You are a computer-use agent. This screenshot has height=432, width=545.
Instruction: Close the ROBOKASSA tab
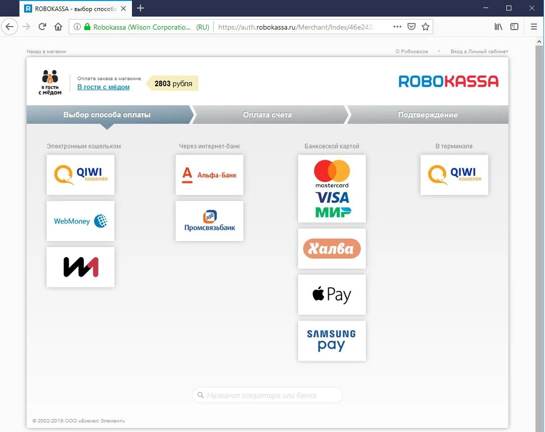(x=123, y=9)
